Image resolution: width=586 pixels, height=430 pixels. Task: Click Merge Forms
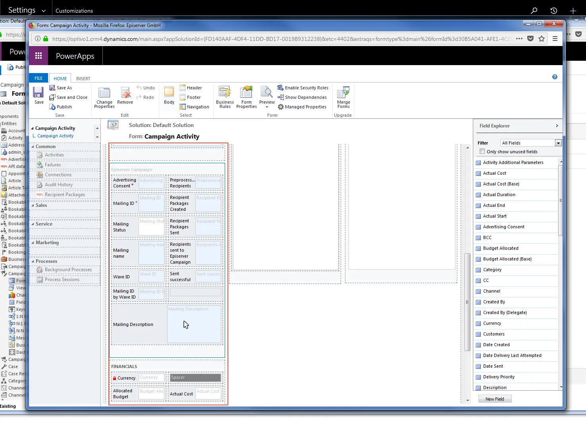coord(343,98)
